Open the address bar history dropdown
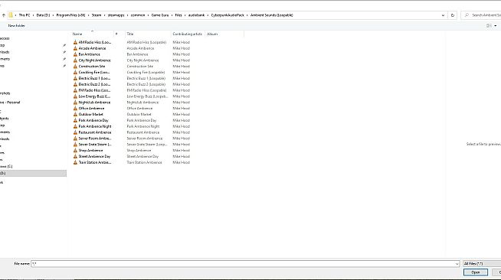 (x=443, y=15)
